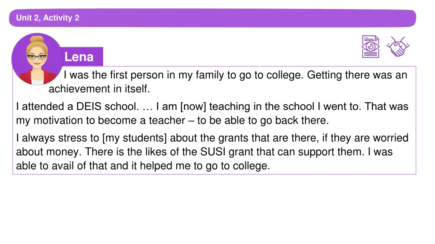Click the hair bun on Lena's avatar

(37, 39)
